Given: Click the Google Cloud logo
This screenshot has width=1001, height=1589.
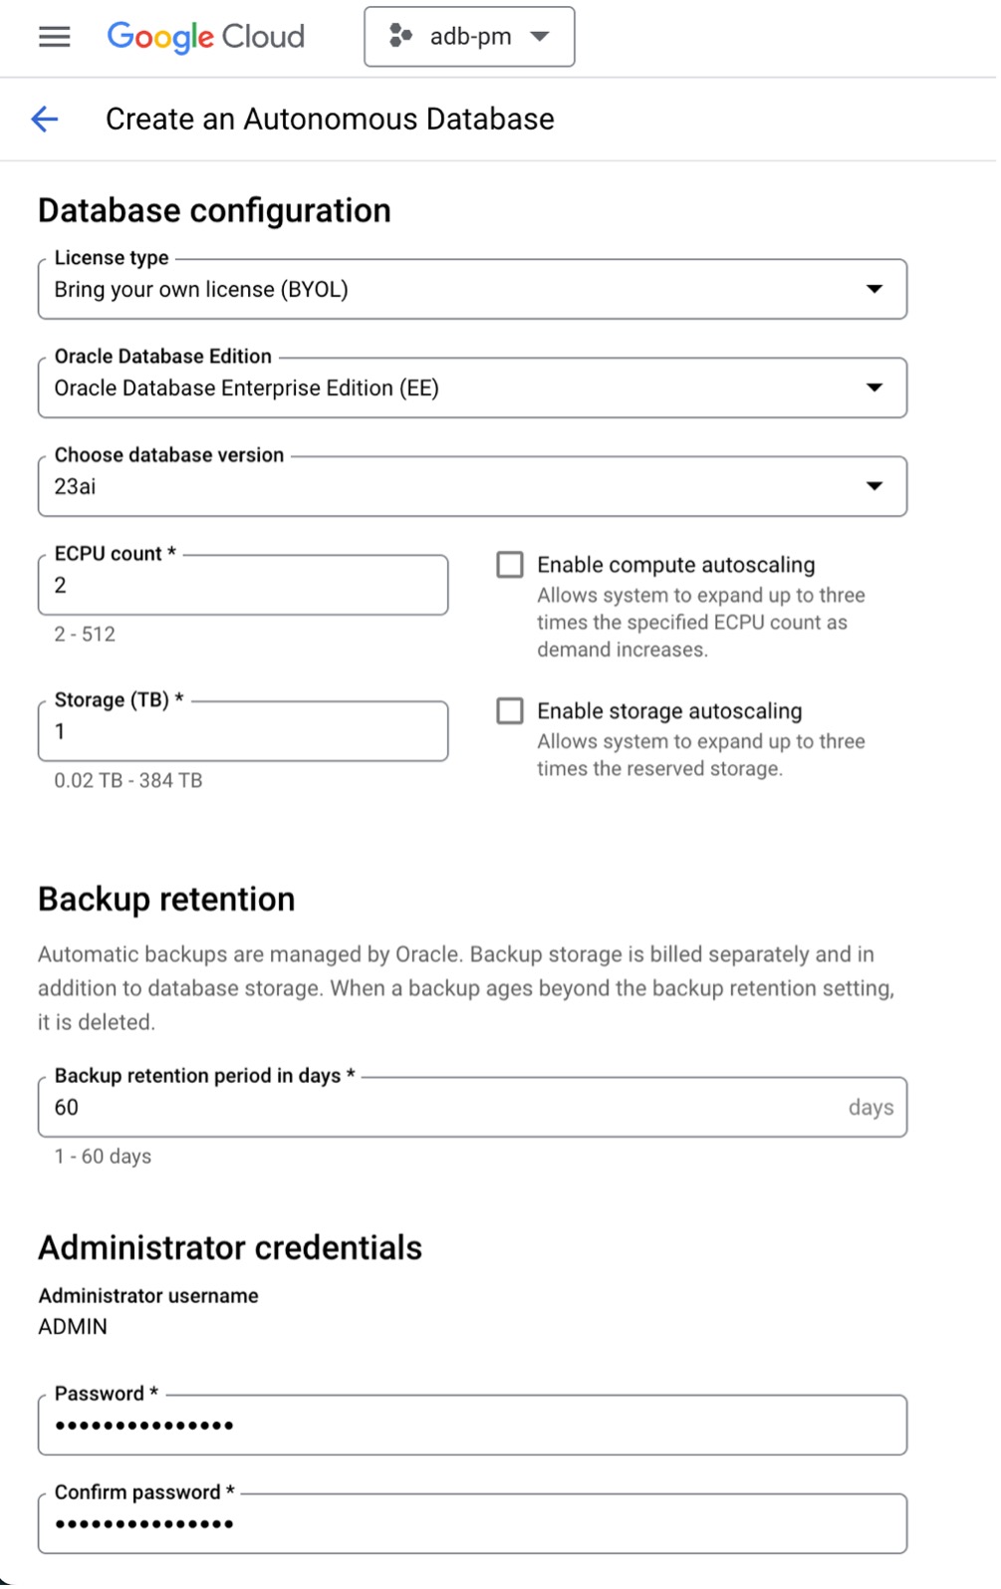Looking at the screenshot, I should [x=205, y=37].
